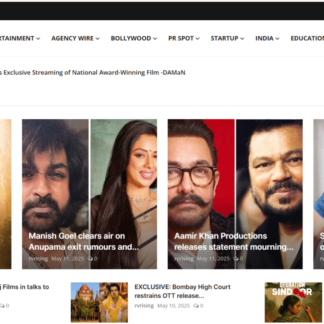The width and height of the screenshot is (324, 324).
Task: Open Aamir Khan Productions statement headline
Action: coord(233,241)
